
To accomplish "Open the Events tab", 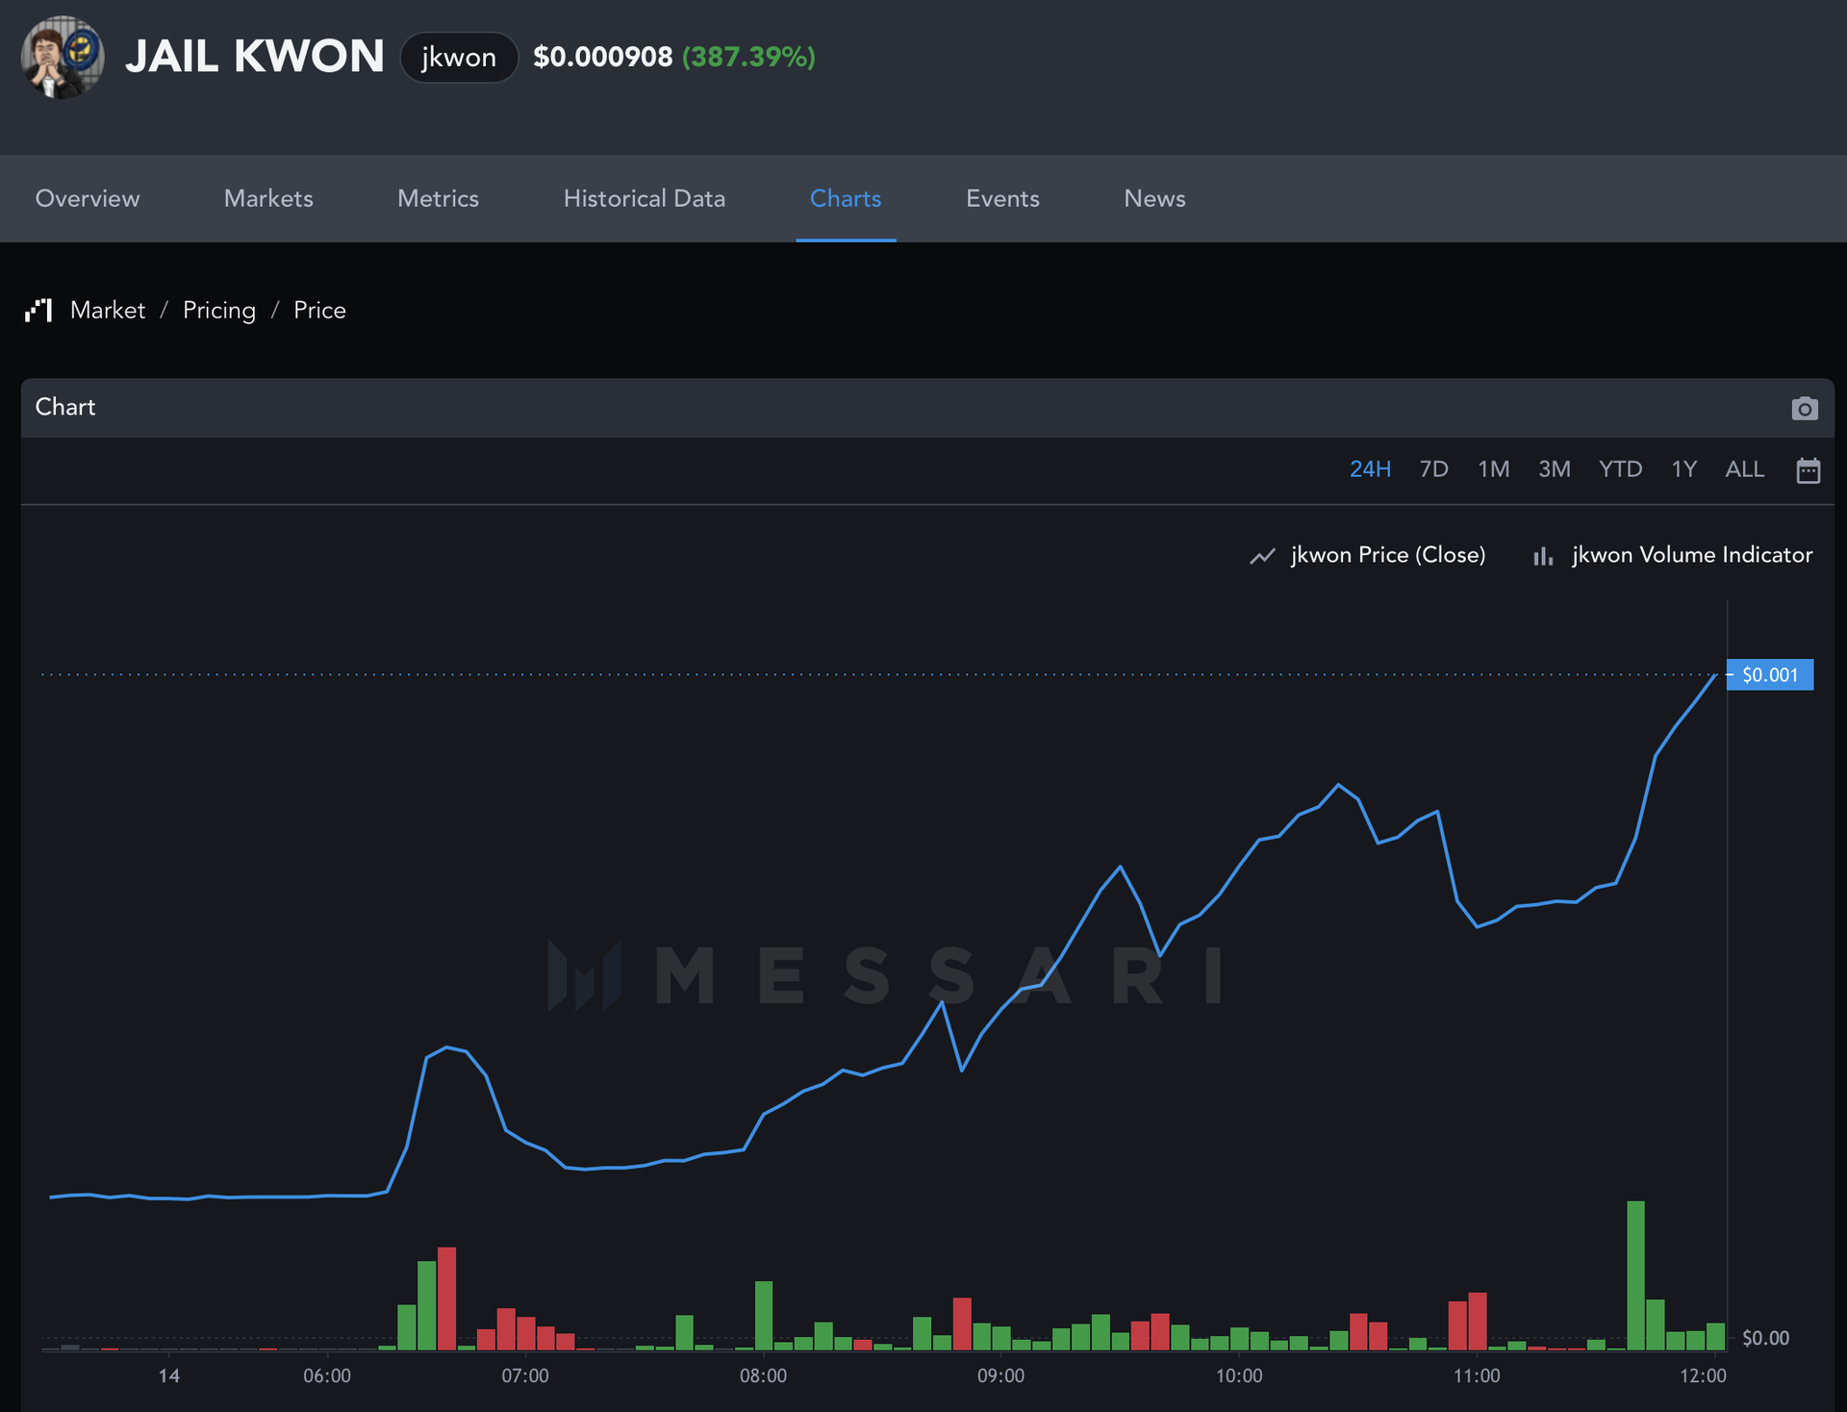I will point(1002,198).
